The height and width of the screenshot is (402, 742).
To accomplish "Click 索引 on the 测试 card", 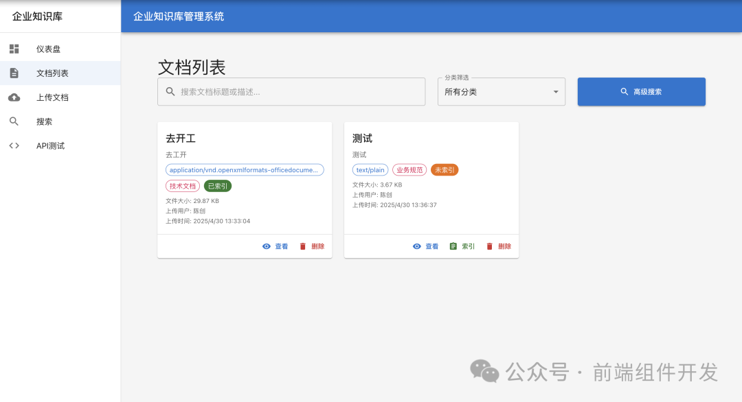I will click(462, 246).
